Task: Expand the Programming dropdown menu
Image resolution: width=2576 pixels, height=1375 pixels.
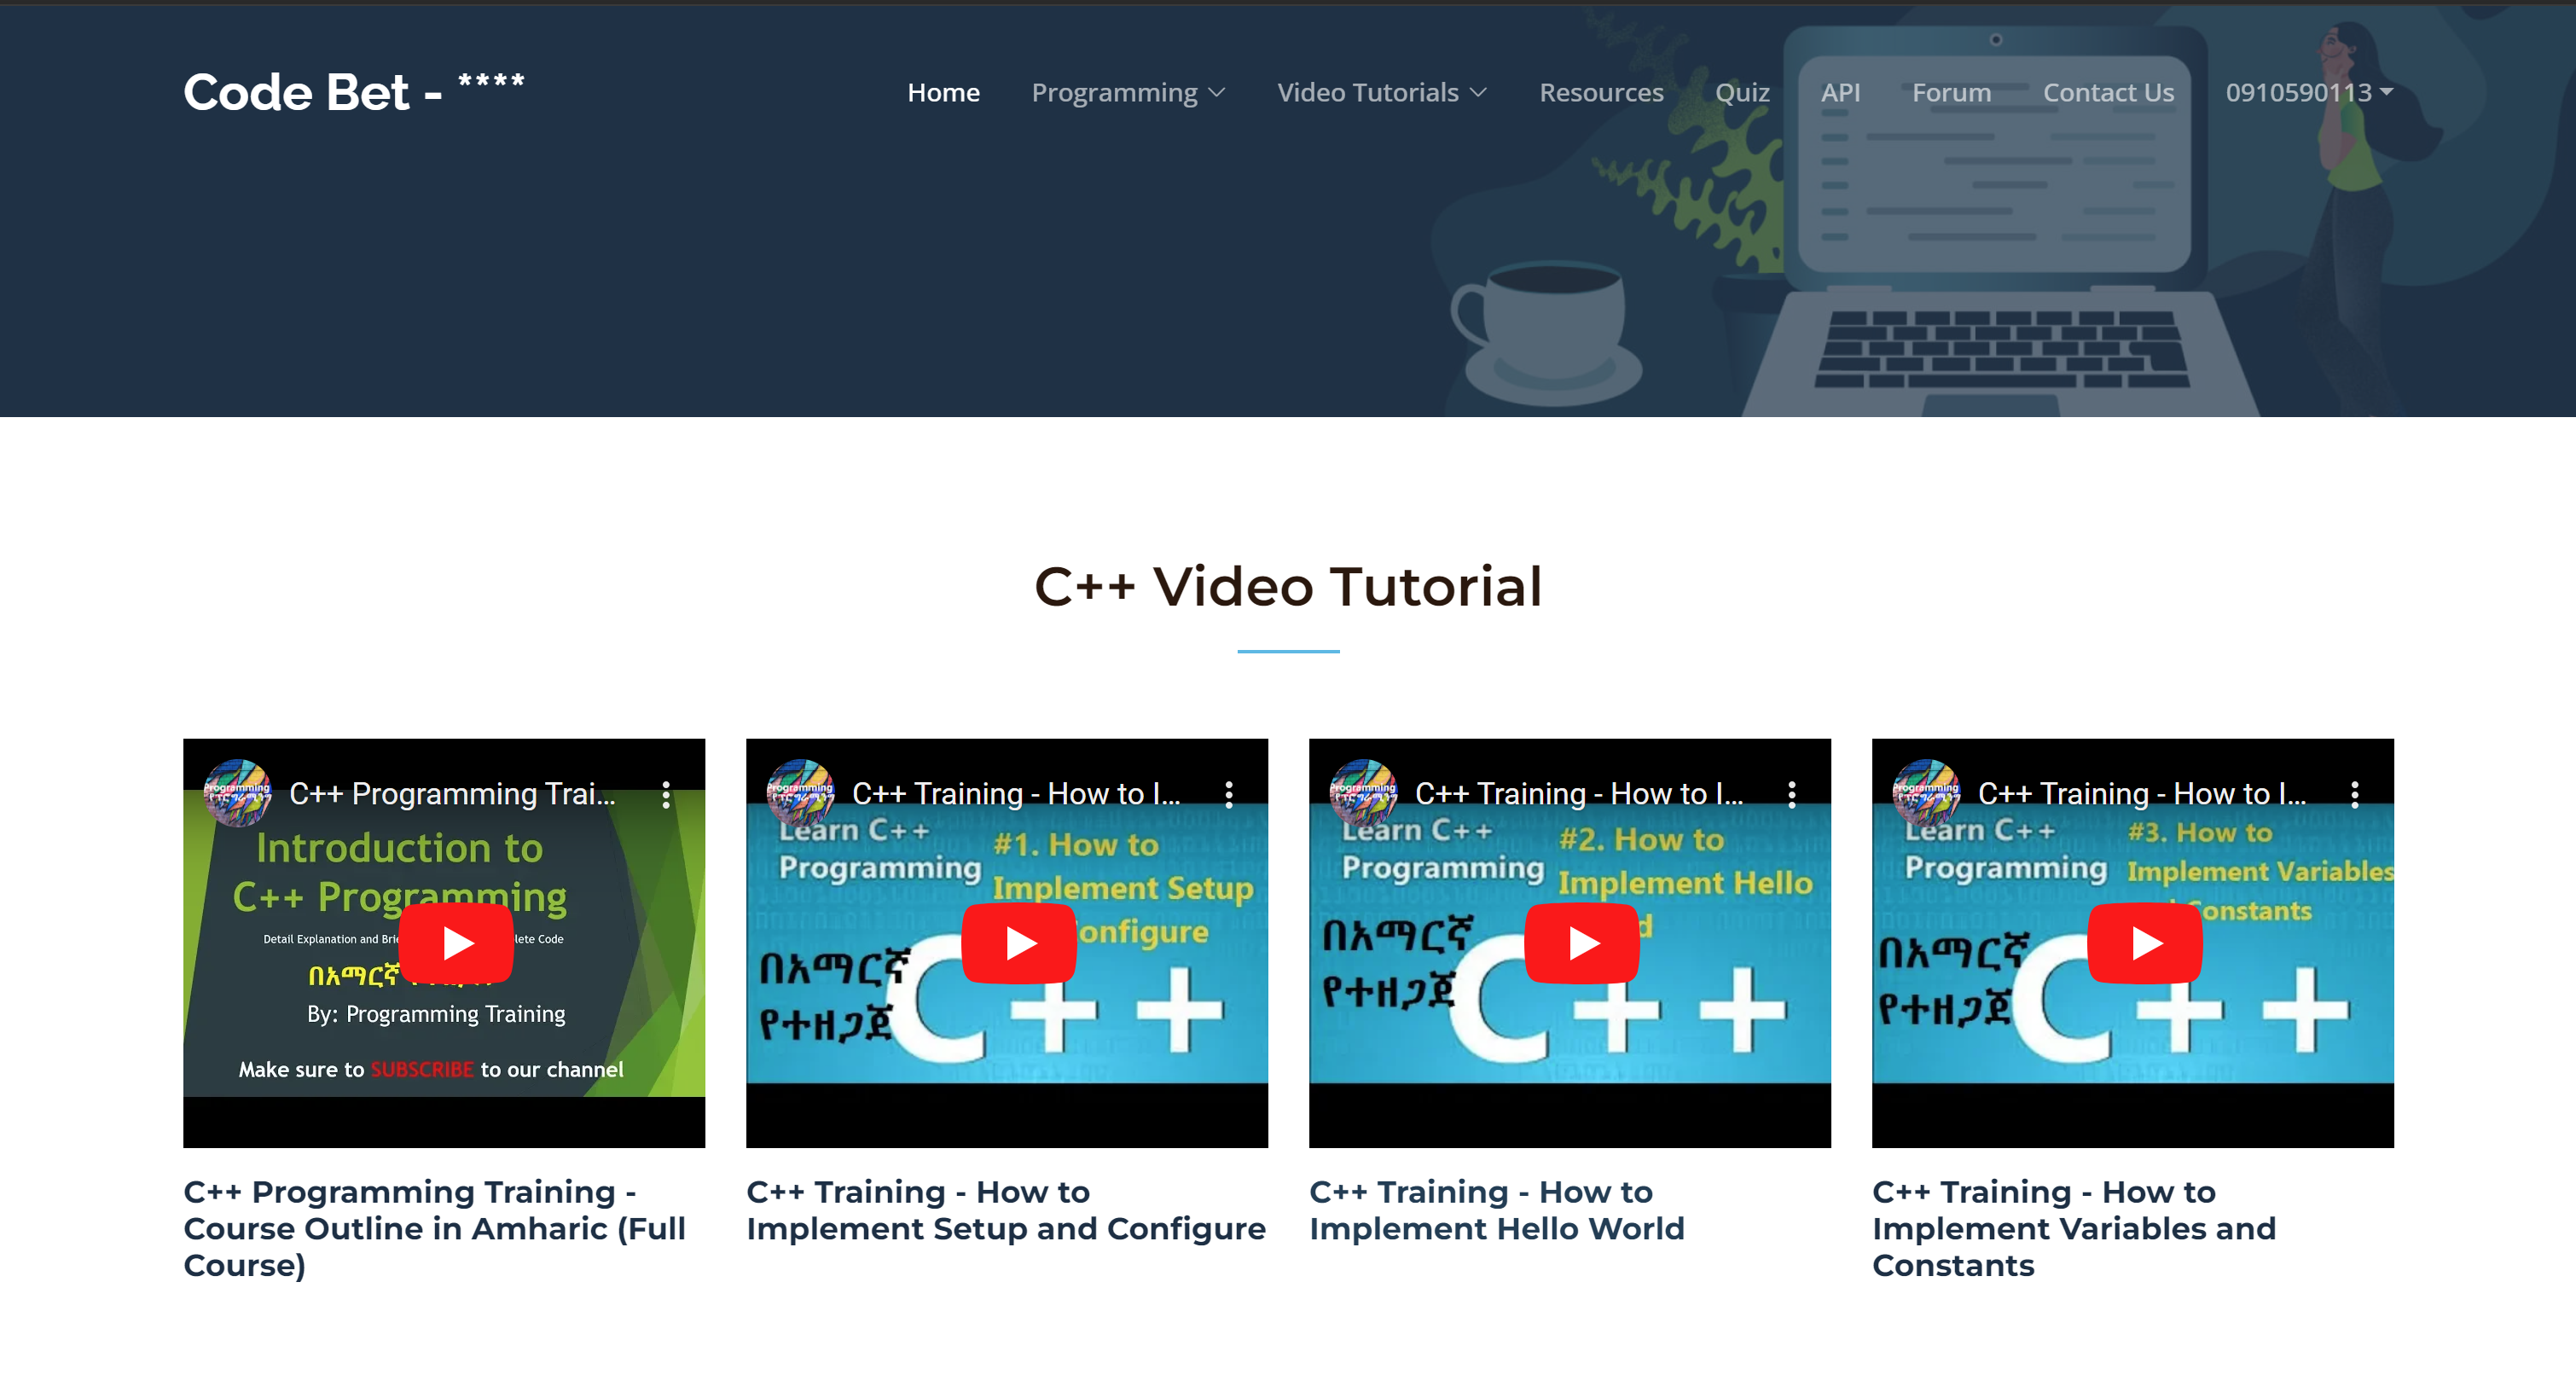Action: [1127, 92]
